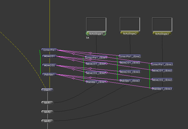Click the RotoShape3 node
Viewport: 188px width, 129px height.
(x=162, y=34)
